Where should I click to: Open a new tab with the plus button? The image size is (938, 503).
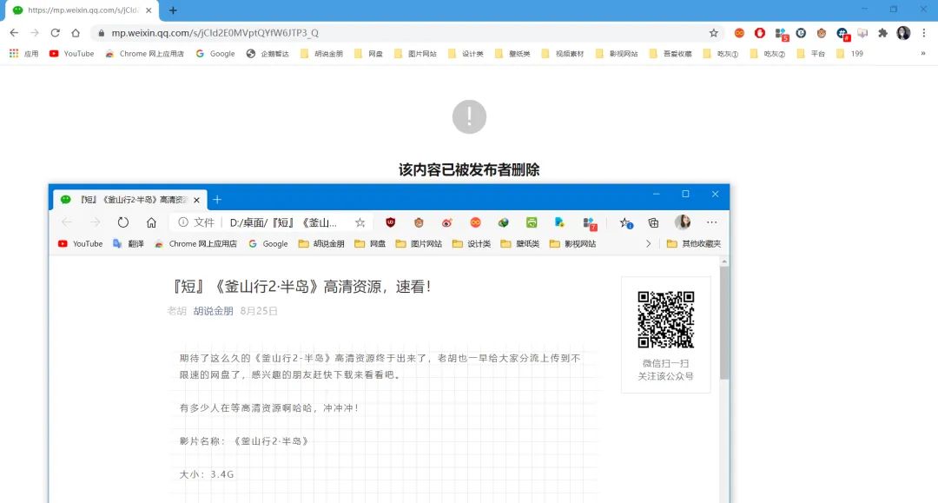[x=217, y=200]
